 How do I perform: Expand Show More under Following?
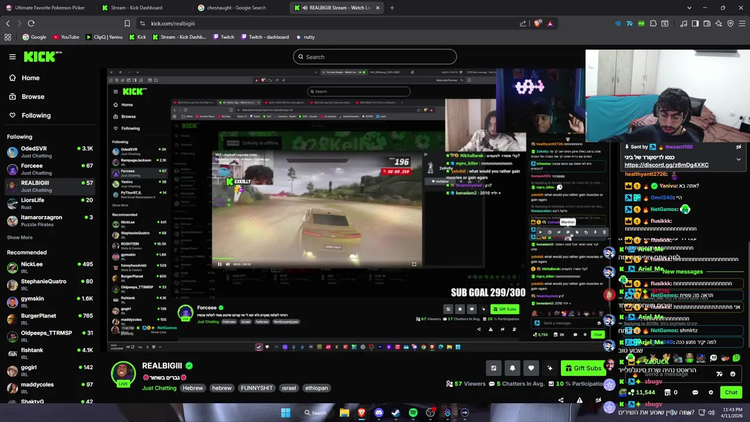[x=19, y=237]
